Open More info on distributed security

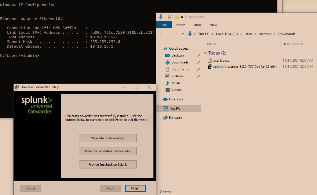(107, 151)
